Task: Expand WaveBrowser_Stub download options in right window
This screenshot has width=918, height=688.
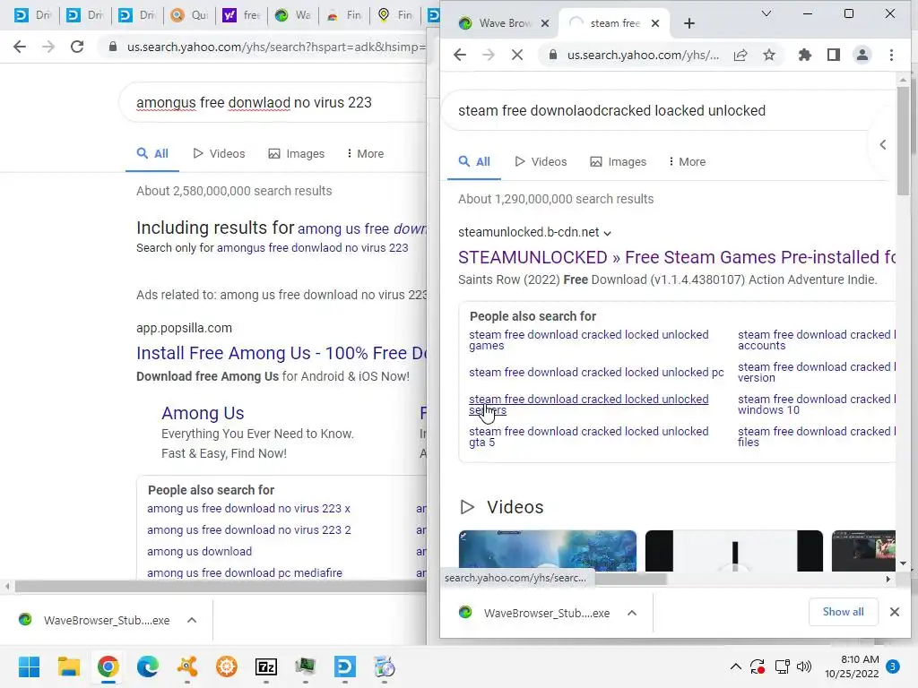Action: tap(632, 613)
